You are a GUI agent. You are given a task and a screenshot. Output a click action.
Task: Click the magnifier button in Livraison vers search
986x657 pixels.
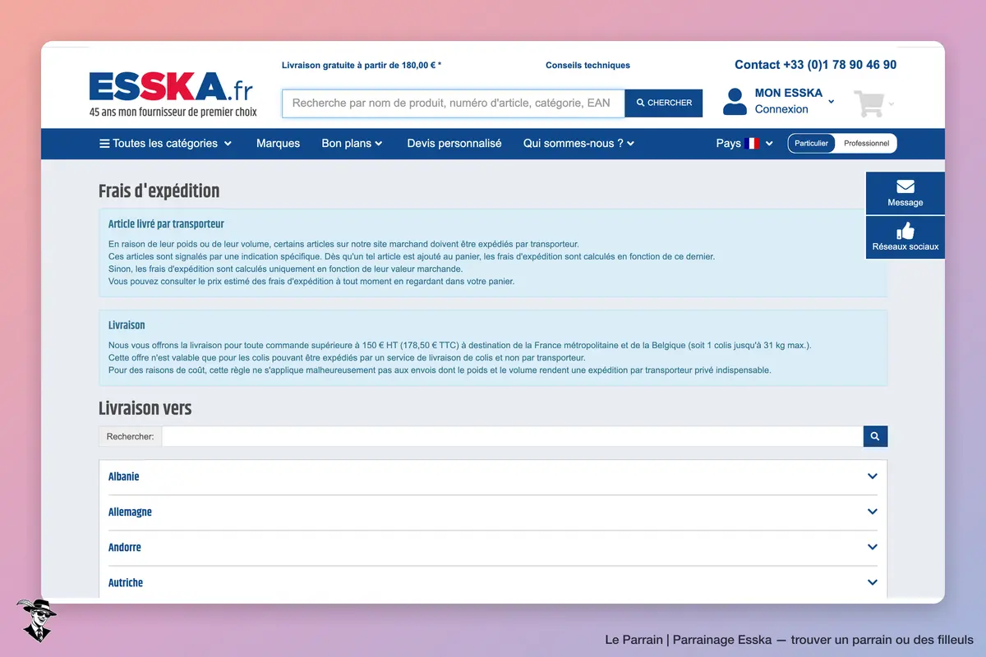(x=875, y=436)
